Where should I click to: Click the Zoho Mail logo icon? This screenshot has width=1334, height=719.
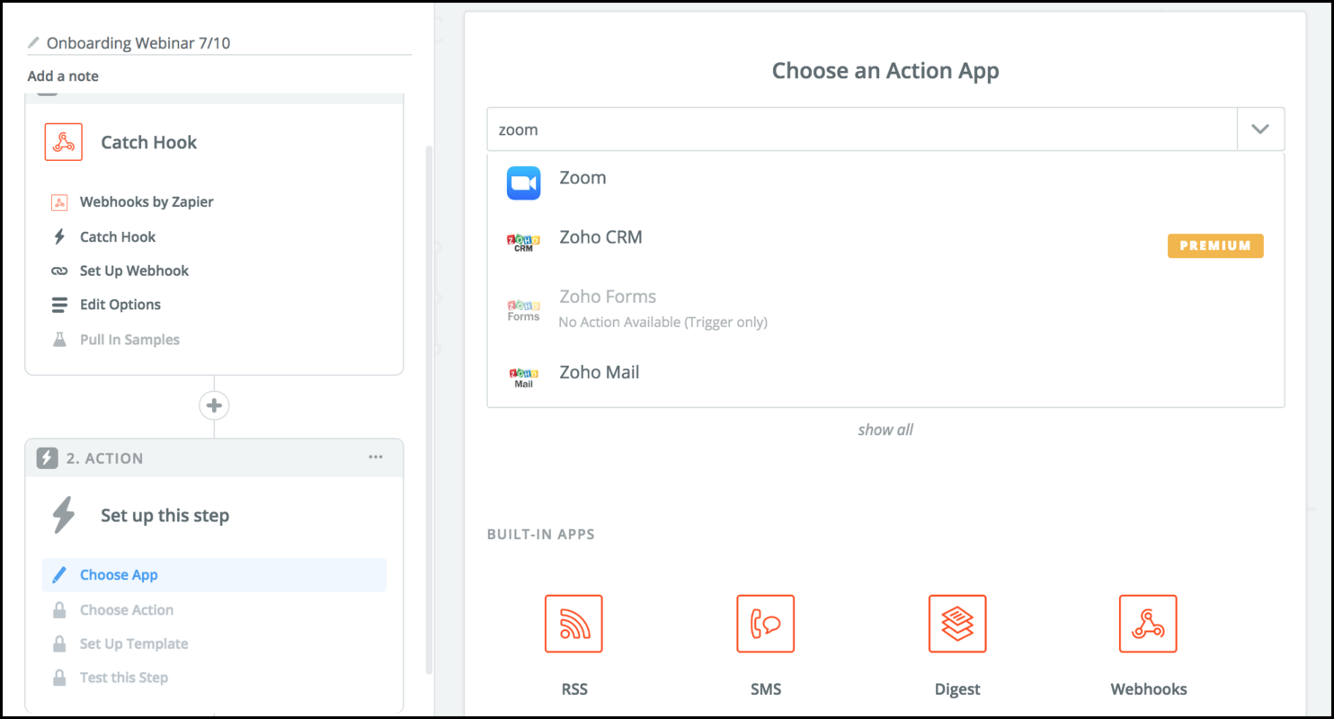pos(523,377)
